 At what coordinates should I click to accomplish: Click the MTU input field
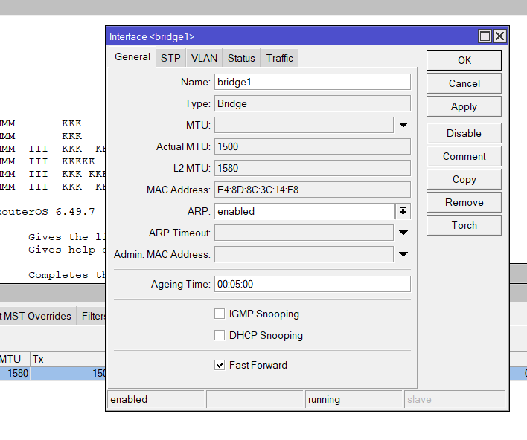[304, 125]
